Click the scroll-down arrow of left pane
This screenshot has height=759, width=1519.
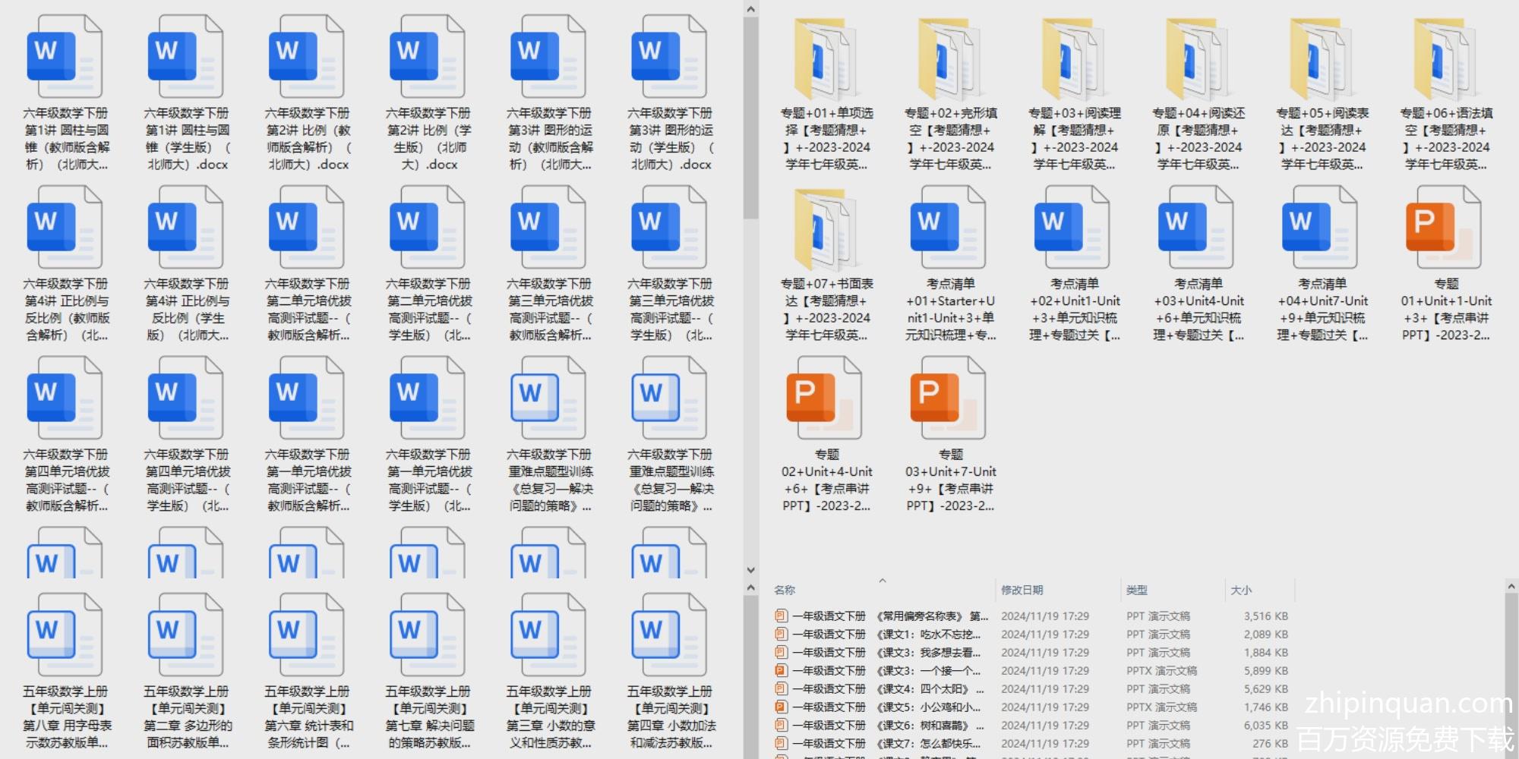pos(750,570)
